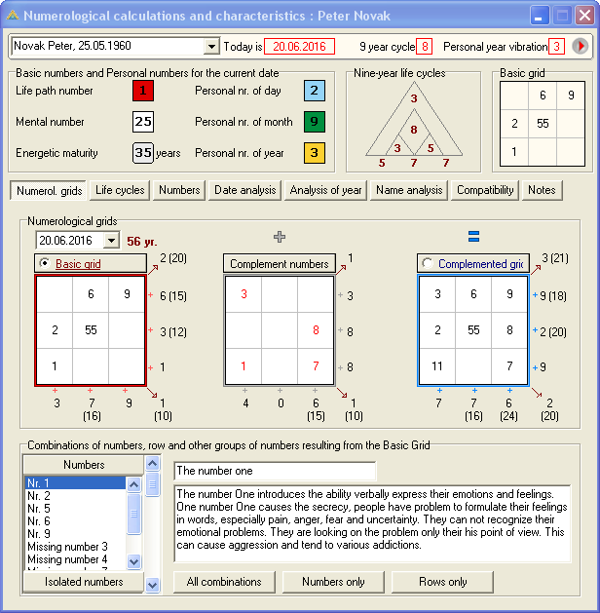
Task: Click the Complement numbers button
Action: 280,264
